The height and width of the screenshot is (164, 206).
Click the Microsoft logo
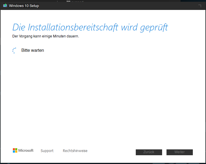(23, 150)
